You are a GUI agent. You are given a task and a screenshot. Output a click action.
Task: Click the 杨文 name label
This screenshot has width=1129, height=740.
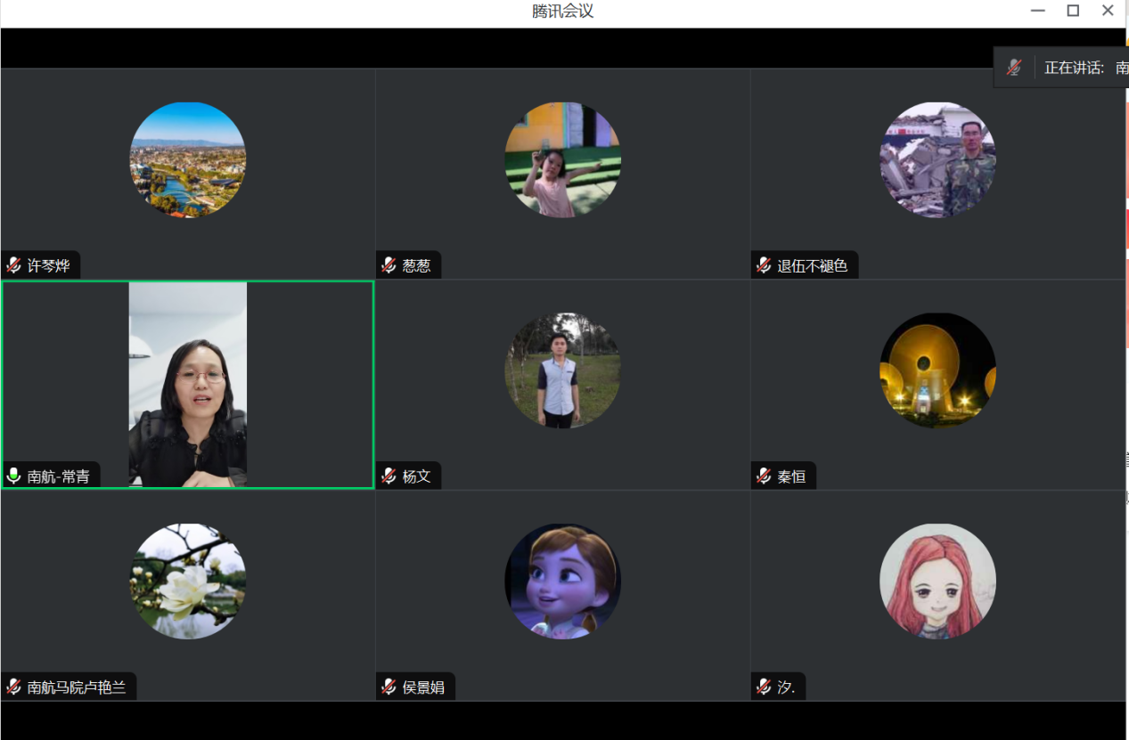pos(416,476)
